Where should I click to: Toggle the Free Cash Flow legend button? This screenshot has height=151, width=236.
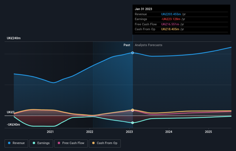71,143
